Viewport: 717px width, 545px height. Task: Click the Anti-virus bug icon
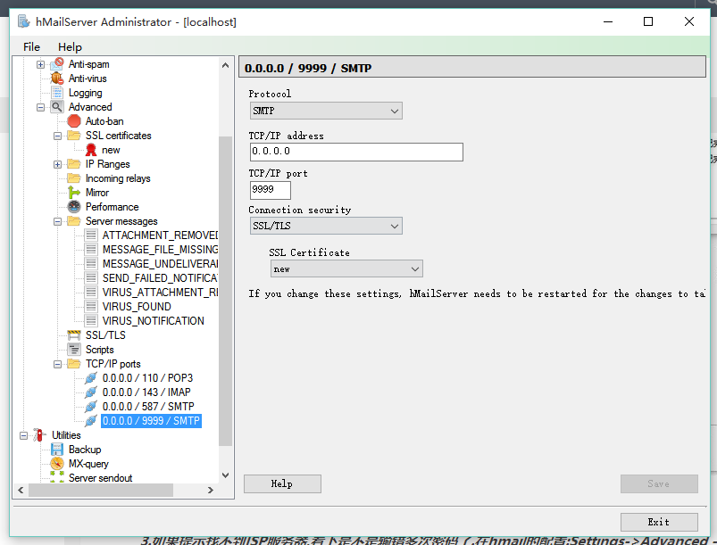point(57,78)
